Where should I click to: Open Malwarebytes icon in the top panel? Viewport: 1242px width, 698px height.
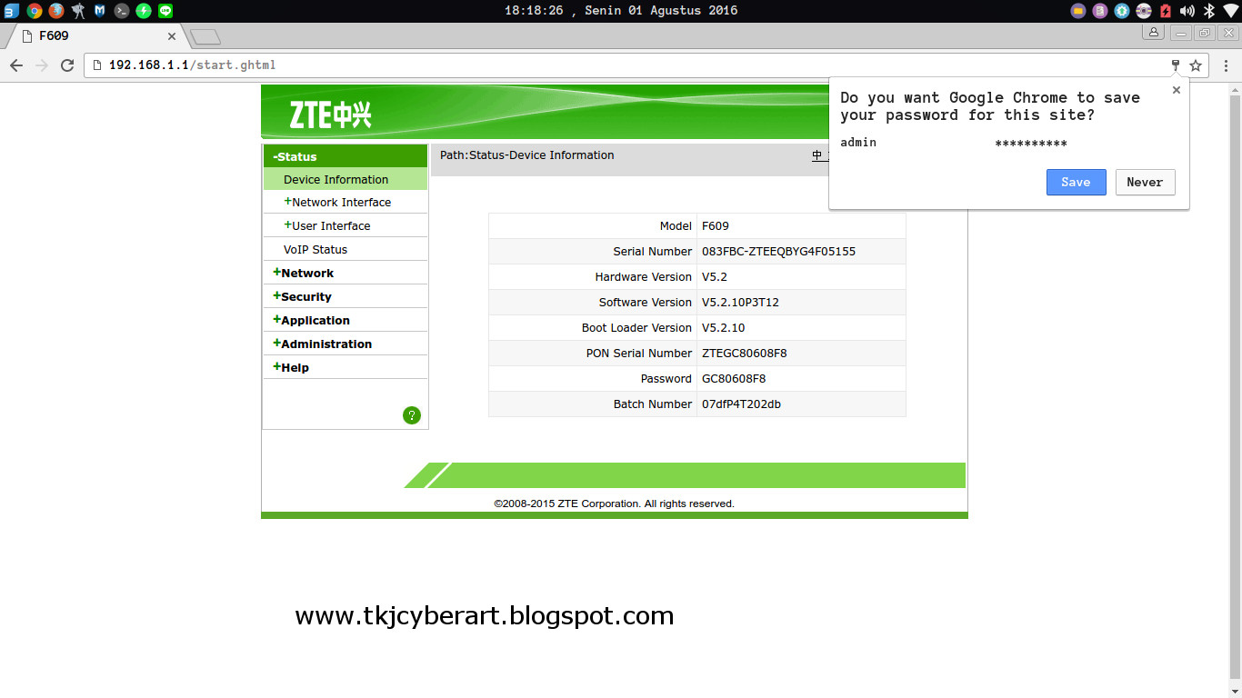(100, 11)
